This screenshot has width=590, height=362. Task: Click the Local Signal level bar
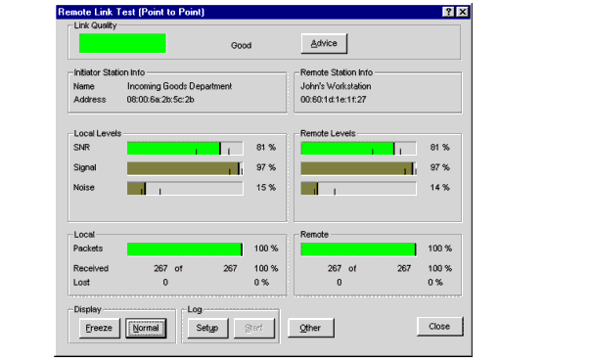coord(185,168)
